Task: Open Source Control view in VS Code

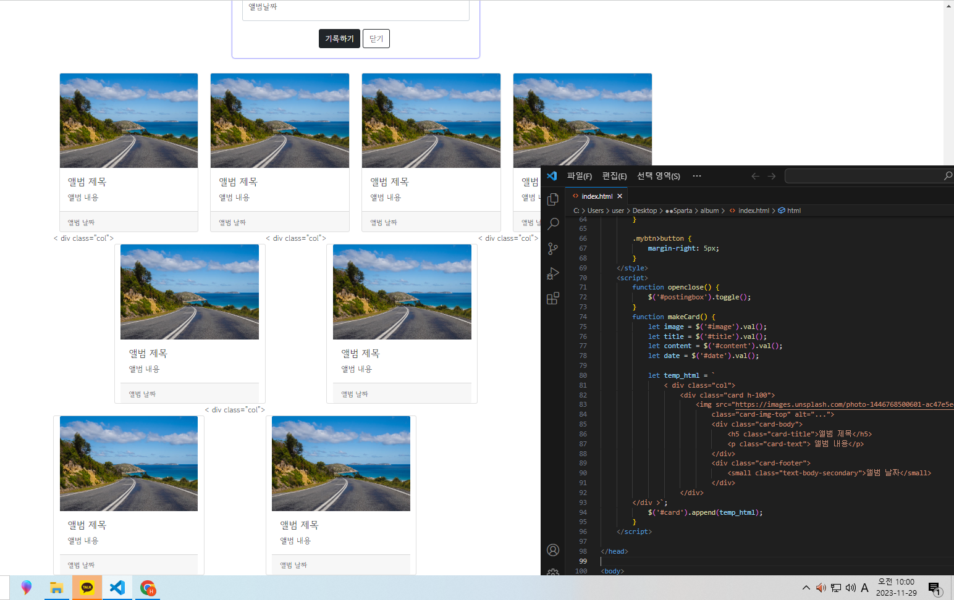Action: click(553, 248)
